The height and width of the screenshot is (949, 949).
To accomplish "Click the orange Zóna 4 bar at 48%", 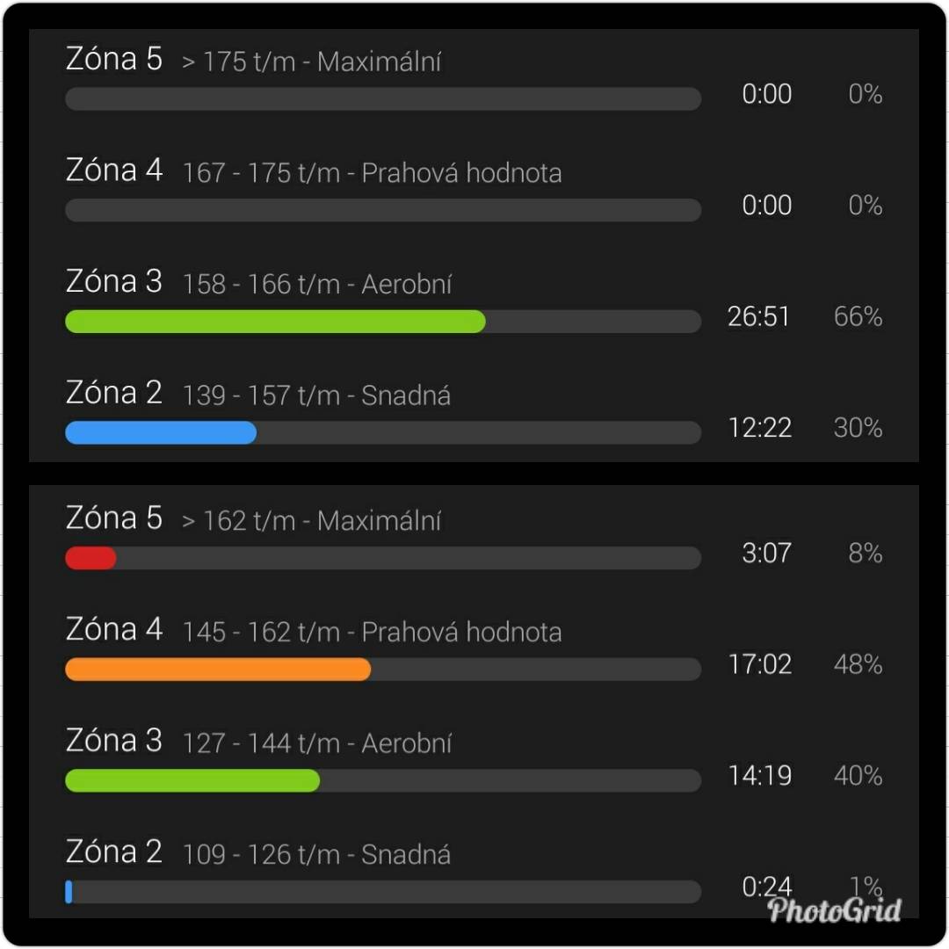I will click(218, 670).
